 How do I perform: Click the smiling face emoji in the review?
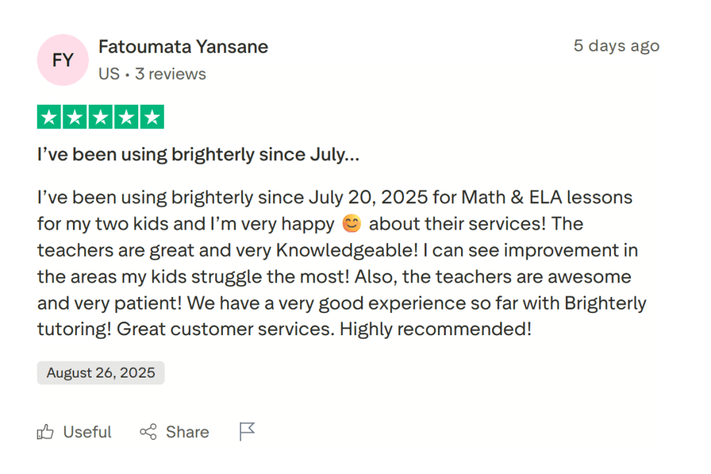[351, 223]
